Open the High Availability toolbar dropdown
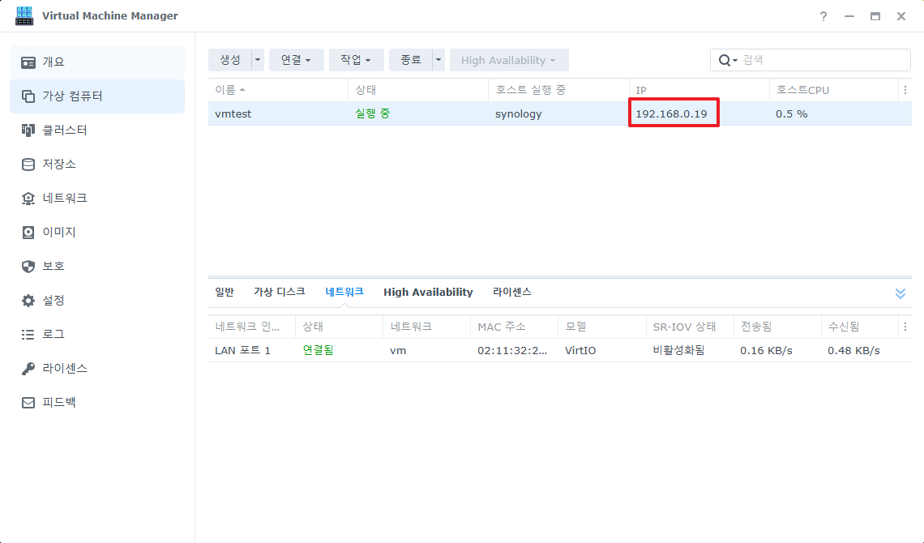This screenshot has height=543, width=924. click(x=509, y=60)
